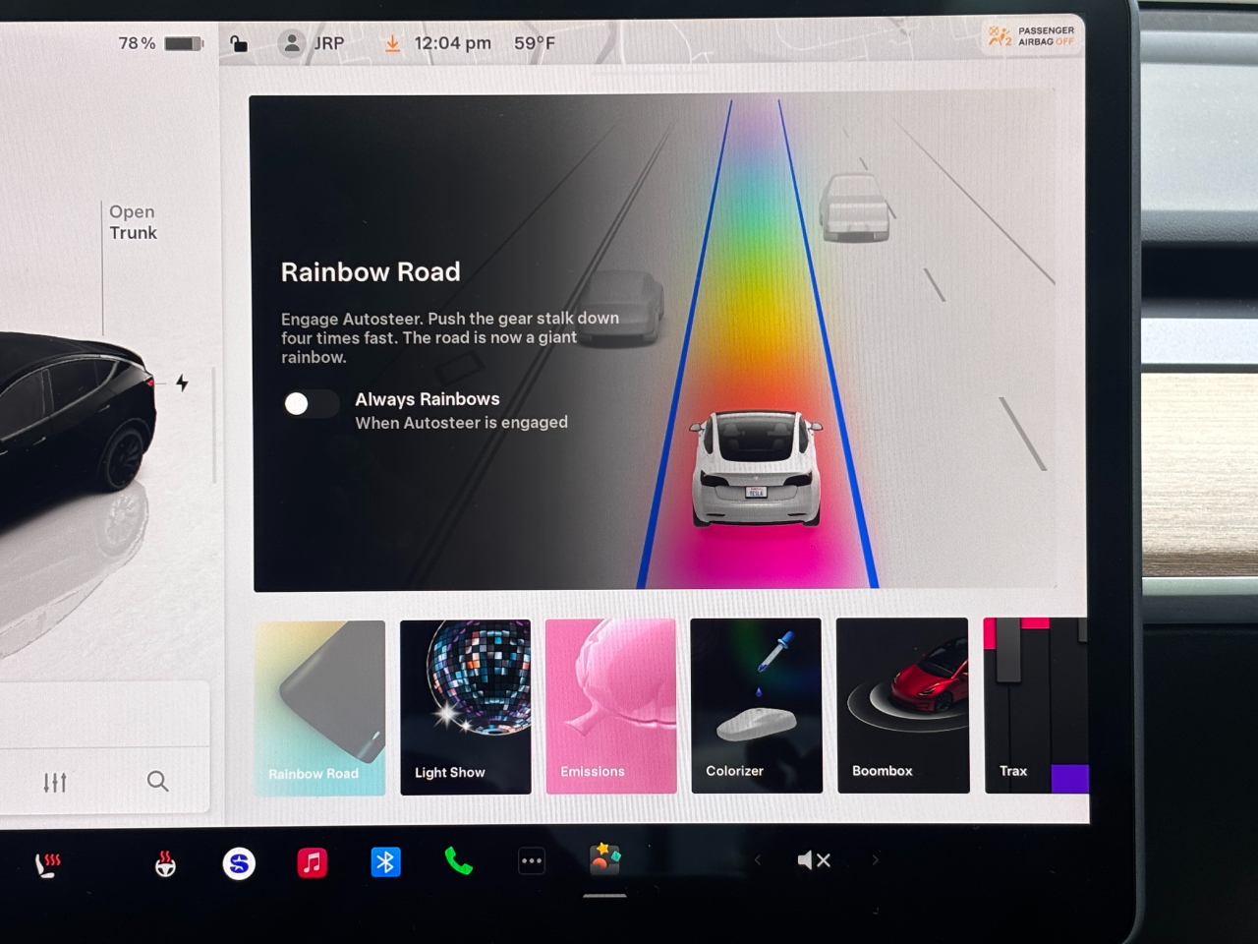Open the equalizer sliders icon
This screenshot has height=944, width=1258.
tap(55, 782)
